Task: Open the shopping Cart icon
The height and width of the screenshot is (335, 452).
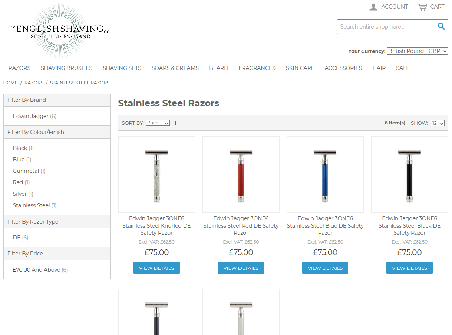Action: click(x=422, y=7)
